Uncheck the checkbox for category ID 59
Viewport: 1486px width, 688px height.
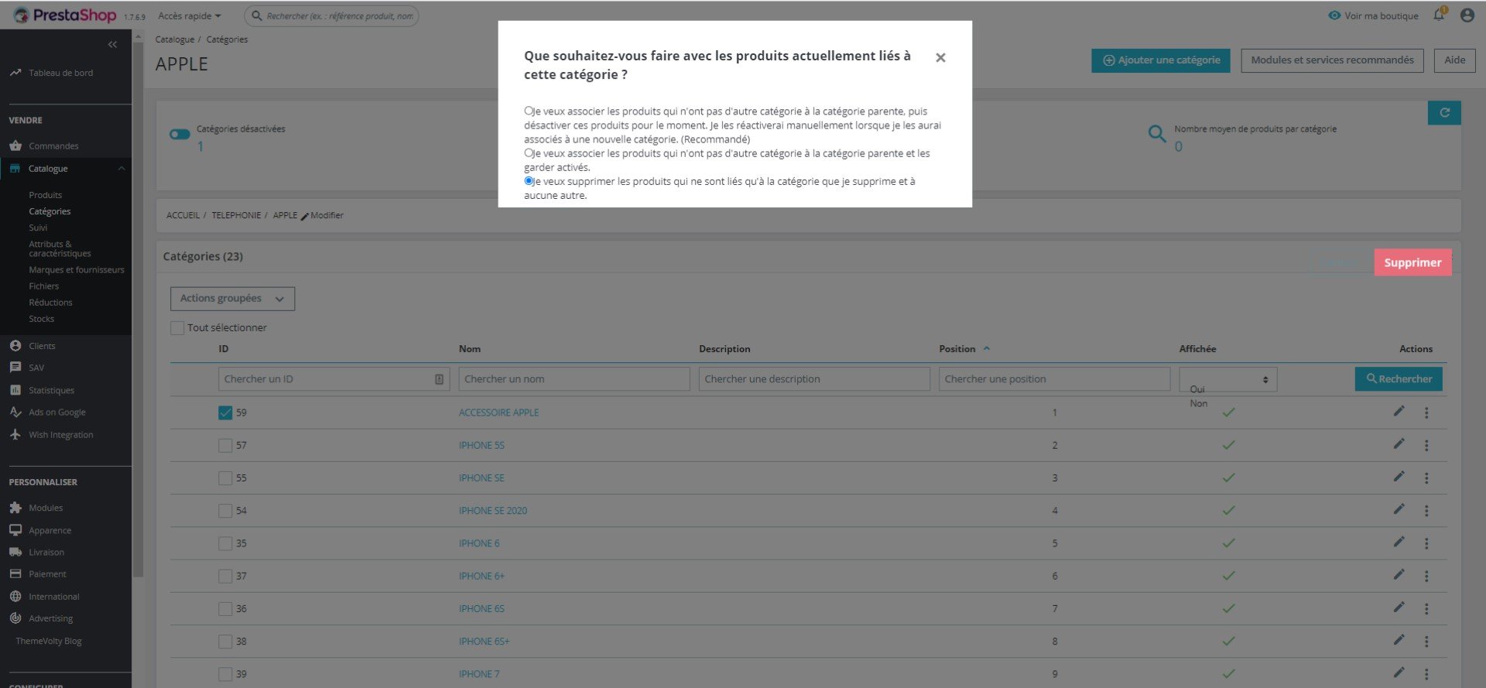(x=225, y=413)
